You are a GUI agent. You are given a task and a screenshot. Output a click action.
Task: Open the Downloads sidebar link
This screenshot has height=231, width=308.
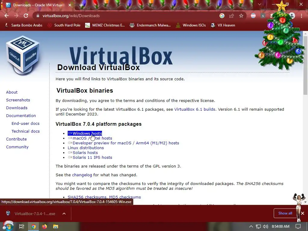point(17,108)
